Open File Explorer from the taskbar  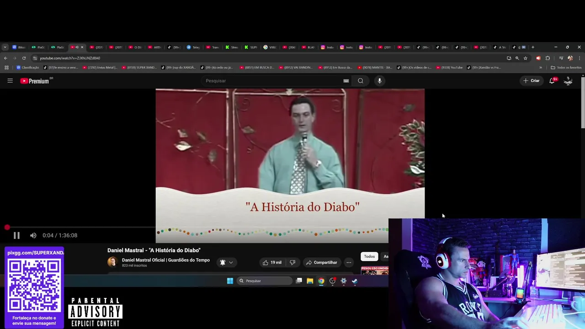[x=310, y=281]
